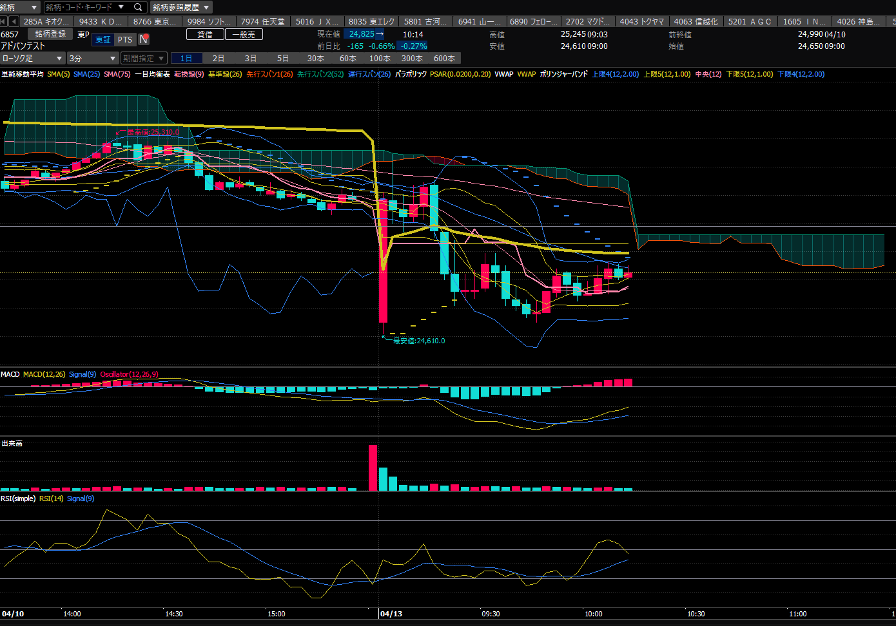Viewport: 896px width, 626px height.
Task: Open the 7974 任天堂 stock tab
Action: (262, 21)
